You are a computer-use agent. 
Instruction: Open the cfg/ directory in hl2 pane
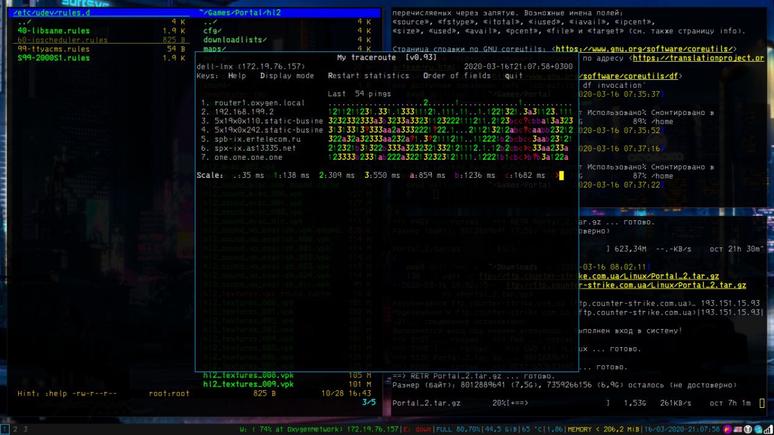289,31
